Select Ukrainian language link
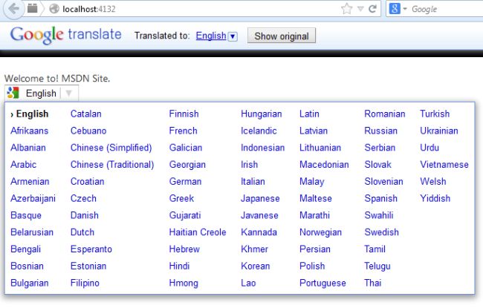The height and width of the screenshot is (308, 483). click(439, 131)
